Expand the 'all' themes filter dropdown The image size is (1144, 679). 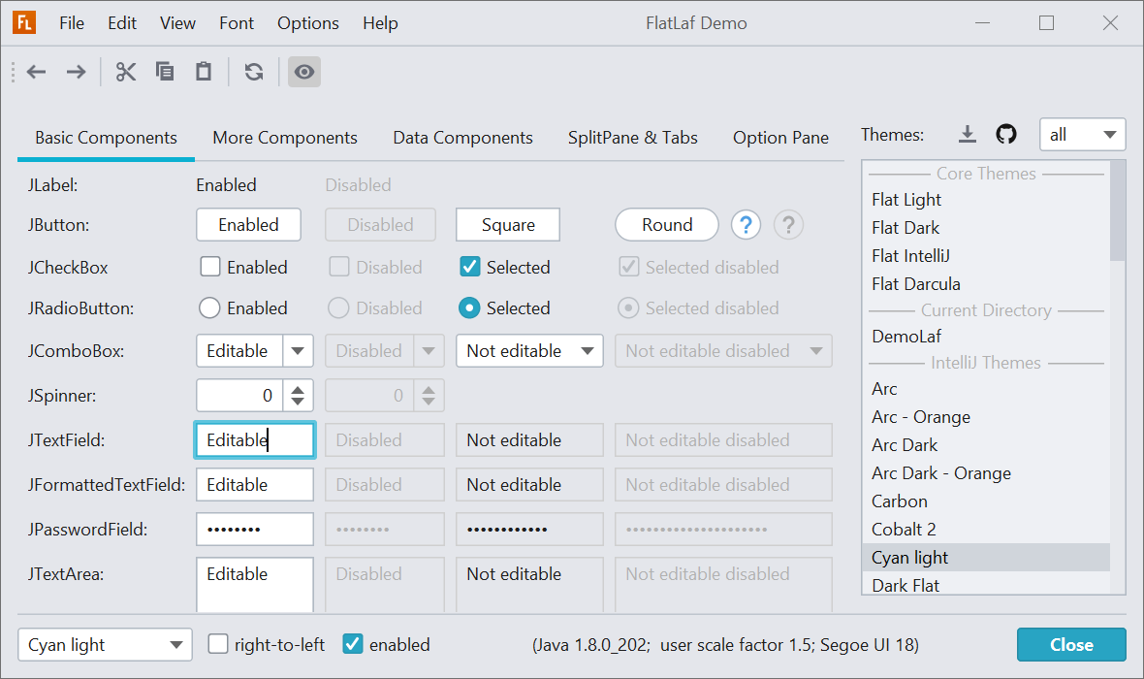1082,135
